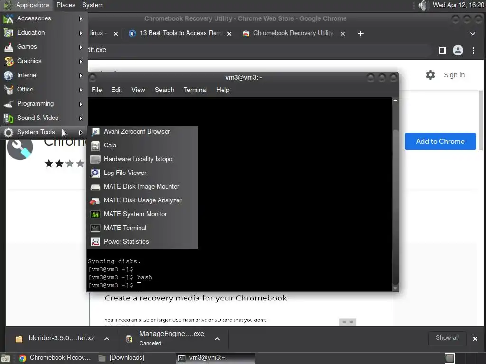Viewport: 486px width, 364px height.
Task: Open the Places menu
Action: coord(65,5)
